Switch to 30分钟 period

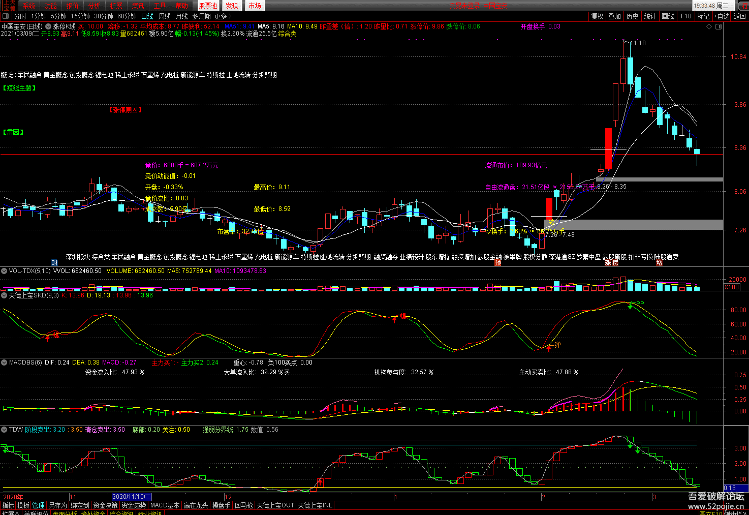point(104,16)
